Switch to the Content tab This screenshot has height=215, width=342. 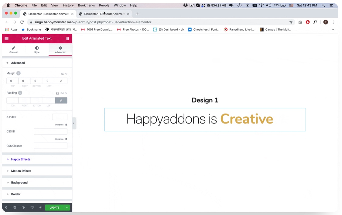[14, 50]
